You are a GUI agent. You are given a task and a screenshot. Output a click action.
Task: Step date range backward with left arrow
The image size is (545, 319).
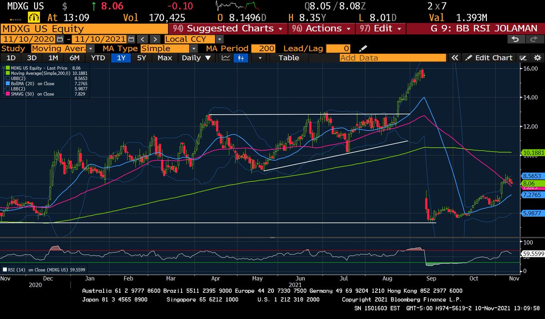click(142, 39)
